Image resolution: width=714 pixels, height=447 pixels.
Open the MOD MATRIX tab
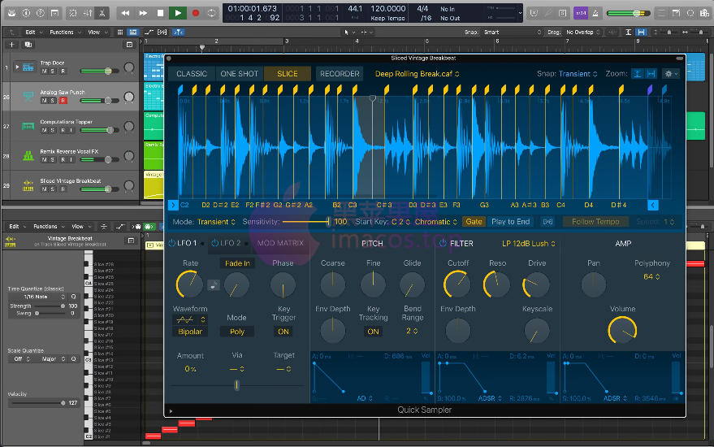[x=280, y=243]
